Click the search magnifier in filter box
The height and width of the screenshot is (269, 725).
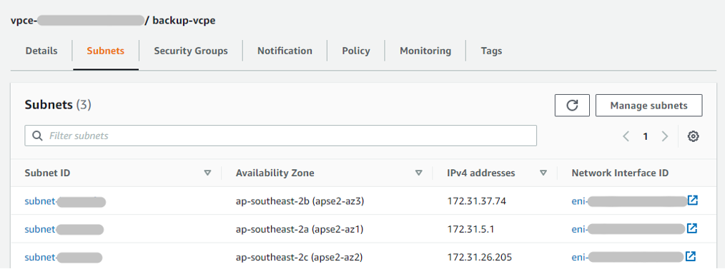click(x=37, y=136)
